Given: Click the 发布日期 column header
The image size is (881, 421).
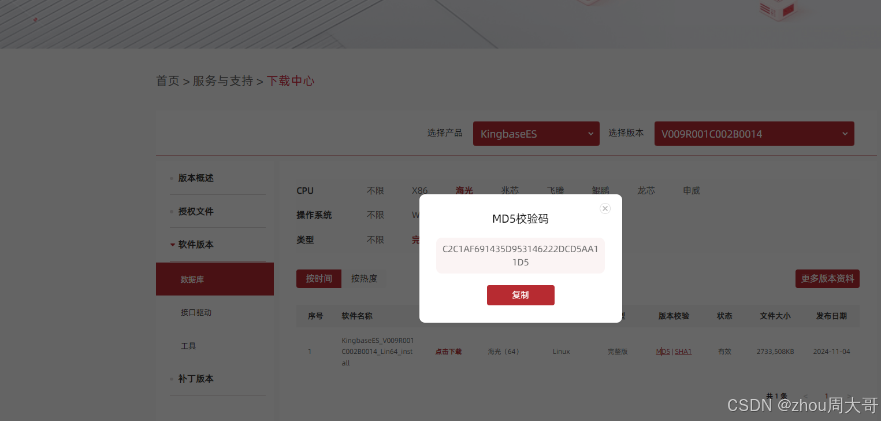Looking at the screenshot, I should pos(831,316).
